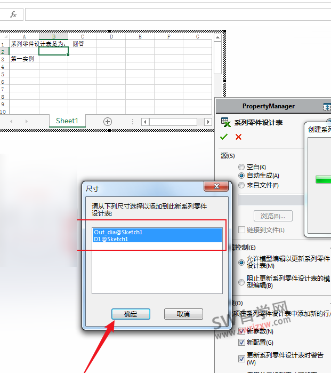This screenshot has width=331, height=373.
Task: Click sheet tab scroll left arrow
Action: coord(11,121)
